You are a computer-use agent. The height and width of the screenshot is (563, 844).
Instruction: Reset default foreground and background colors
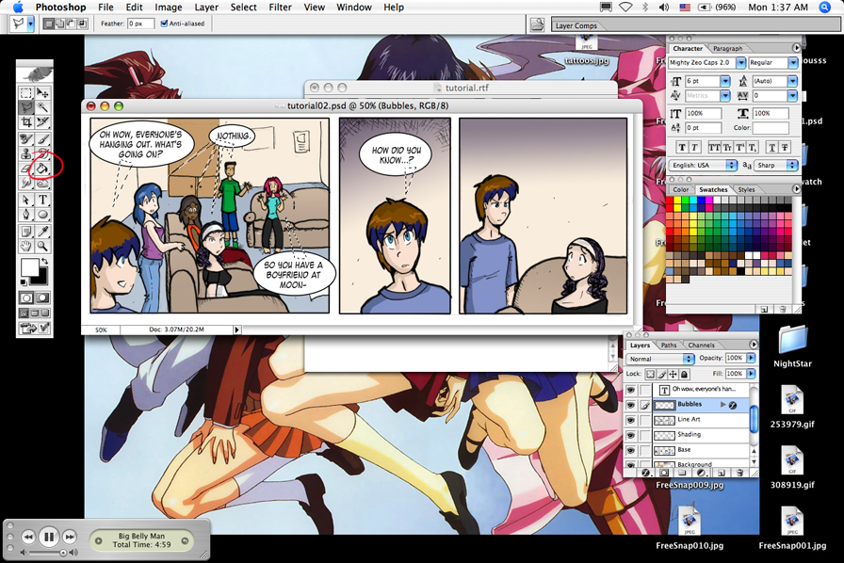24,282
